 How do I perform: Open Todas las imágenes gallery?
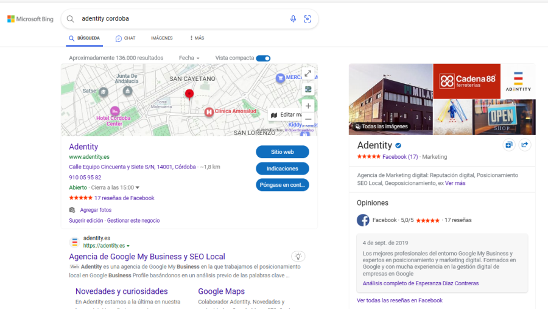coord(381,127)
